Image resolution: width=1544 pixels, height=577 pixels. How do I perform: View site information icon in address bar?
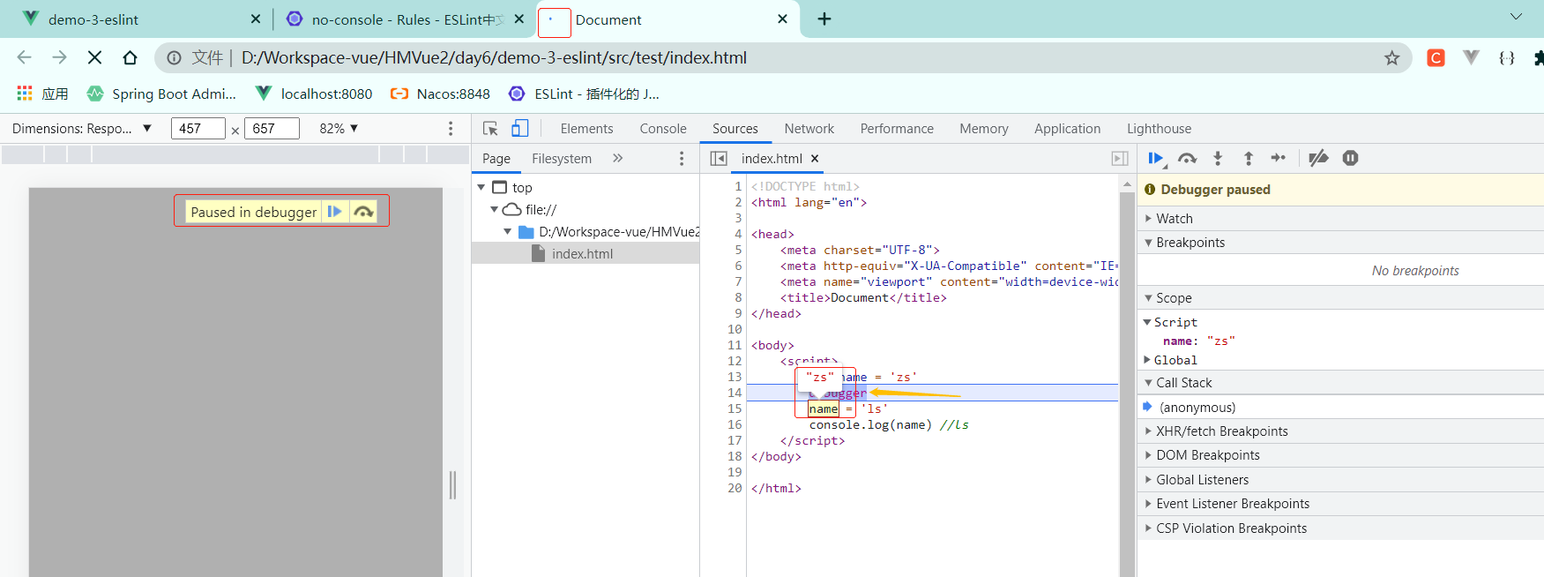point(175,58)
